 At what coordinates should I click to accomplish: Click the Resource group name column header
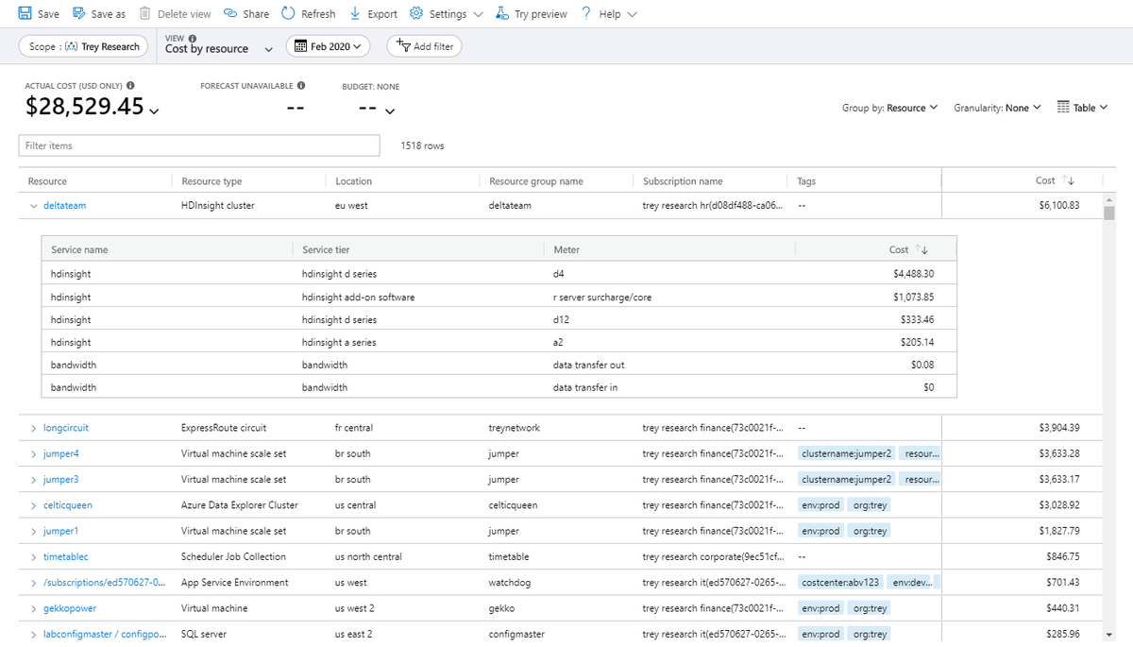point(536,181)
